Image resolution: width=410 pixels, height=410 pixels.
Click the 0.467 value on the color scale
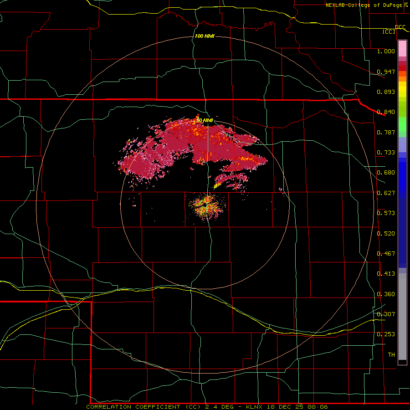click(x=386, y=254)
